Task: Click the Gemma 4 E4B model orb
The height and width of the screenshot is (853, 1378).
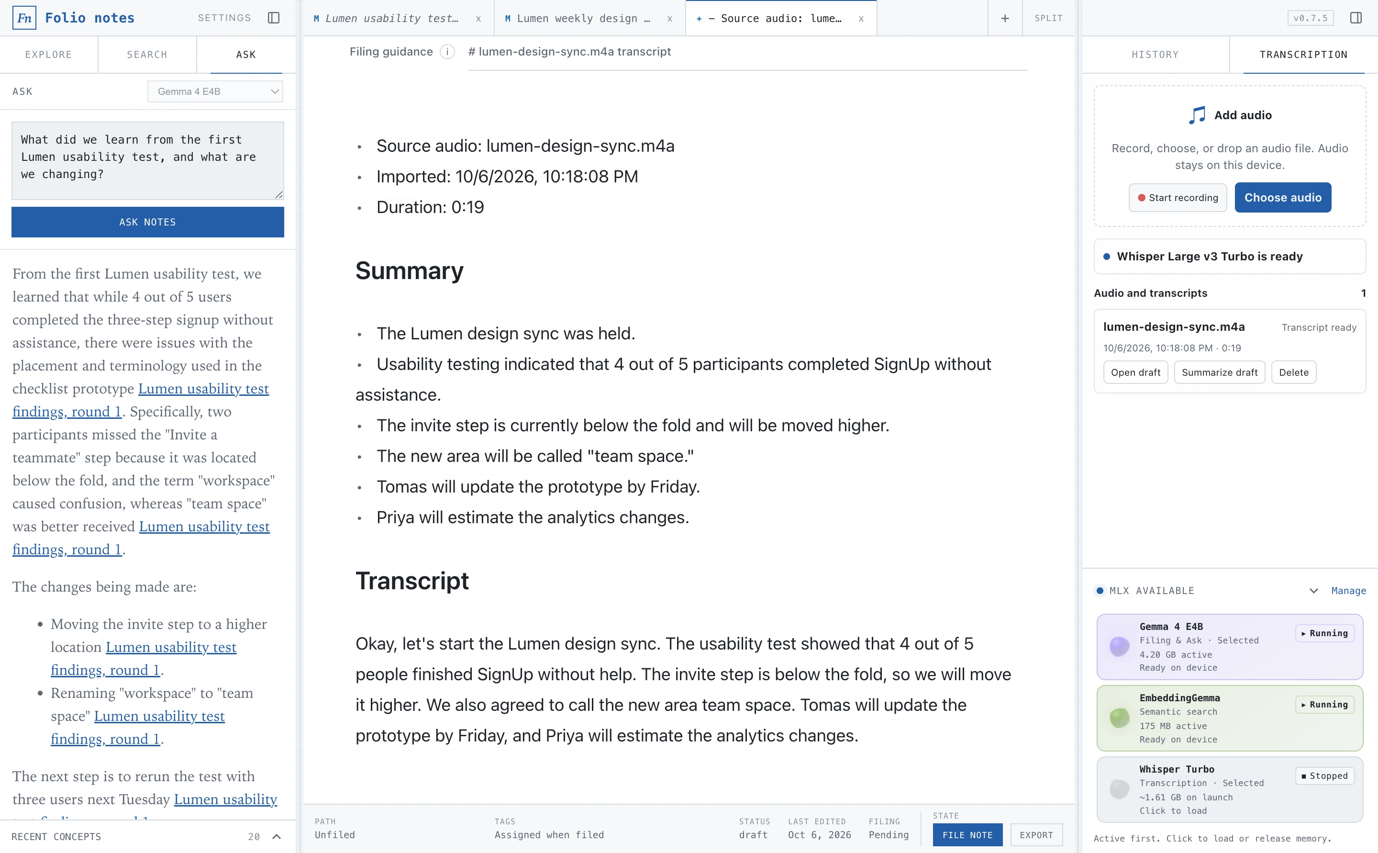Action: (x=1119, y=647)
